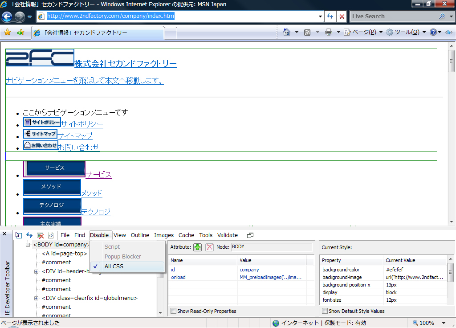Click the Live Search input field

394,16
